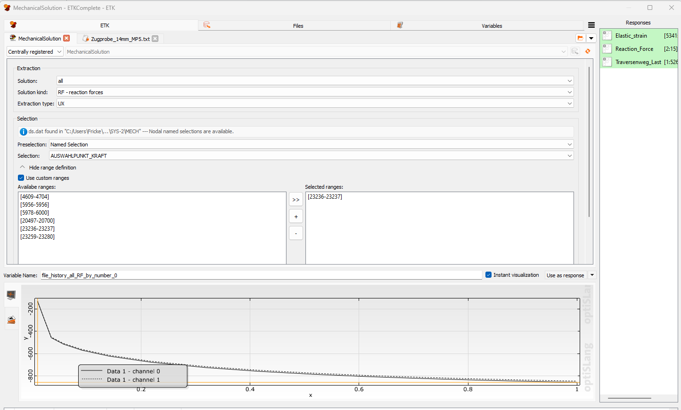Select available range [4609-4704]
The width and height of the screenshot is (681, 410).
[x=35, y=197]
